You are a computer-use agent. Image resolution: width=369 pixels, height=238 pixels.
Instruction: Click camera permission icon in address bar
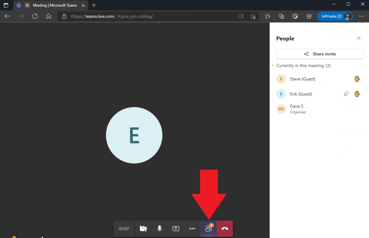[241, 16]
